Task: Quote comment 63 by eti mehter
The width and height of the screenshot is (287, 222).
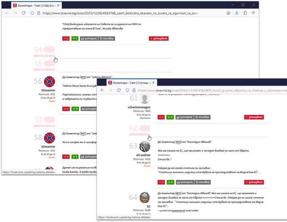Action: (x=185, y=182)
